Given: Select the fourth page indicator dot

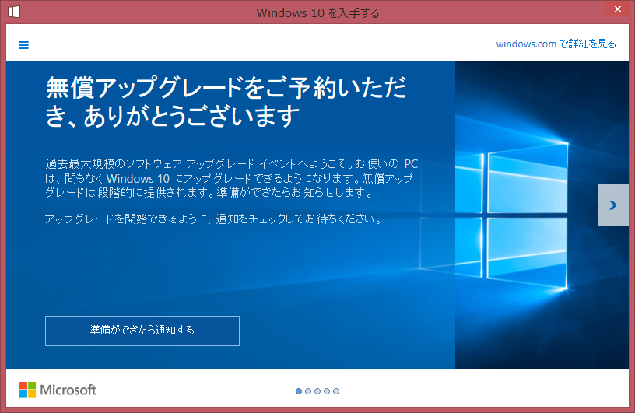Looking at the screenshot, I should (x=327, y=391).
